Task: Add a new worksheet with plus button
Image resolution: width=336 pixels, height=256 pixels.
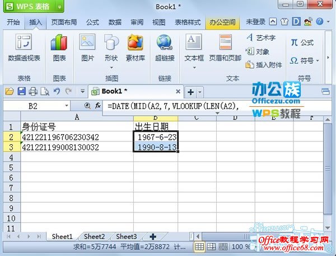Action: coord(153,236)
